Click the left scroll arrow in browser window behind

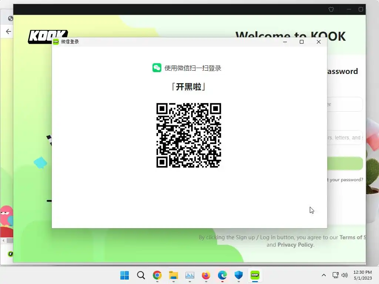point(3,240)
